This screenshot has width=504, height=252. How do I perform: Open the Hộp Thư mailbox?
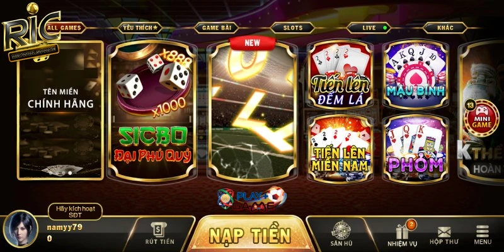[444, 236]
